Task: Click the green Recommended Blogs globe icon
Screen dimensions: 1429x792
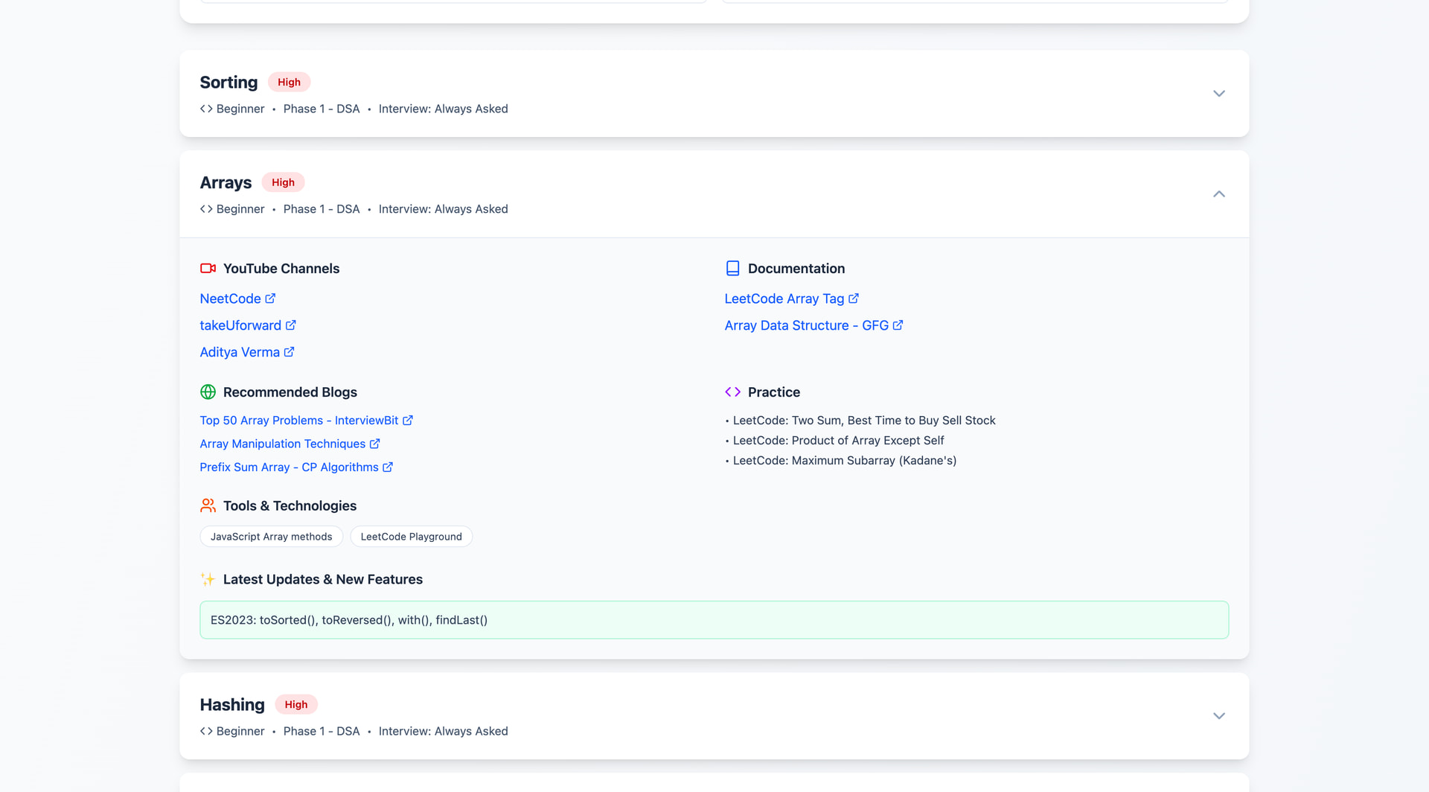Action: (208, 392)
